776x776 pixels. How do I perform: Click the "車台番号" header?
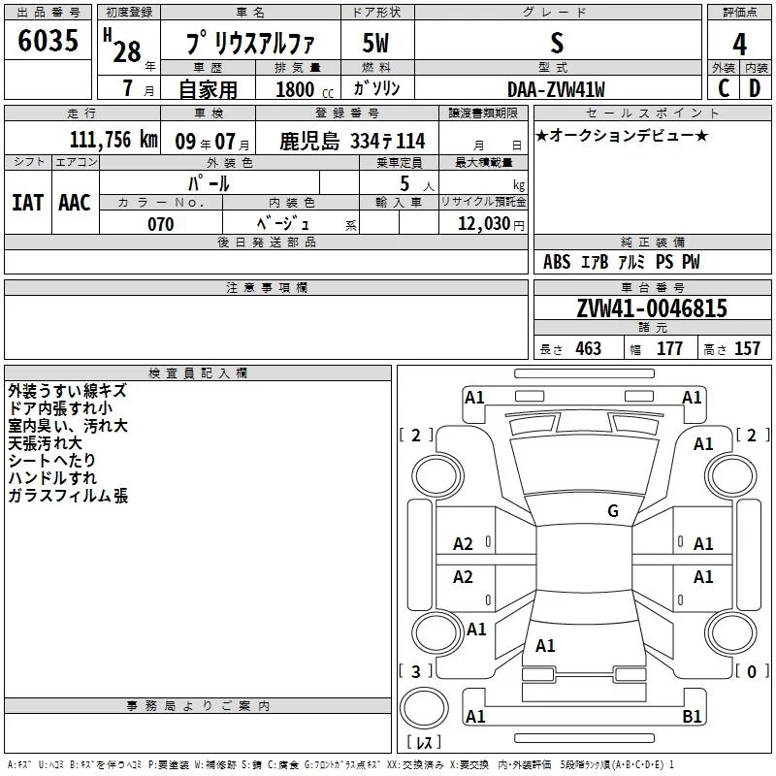tap(653, 287)
